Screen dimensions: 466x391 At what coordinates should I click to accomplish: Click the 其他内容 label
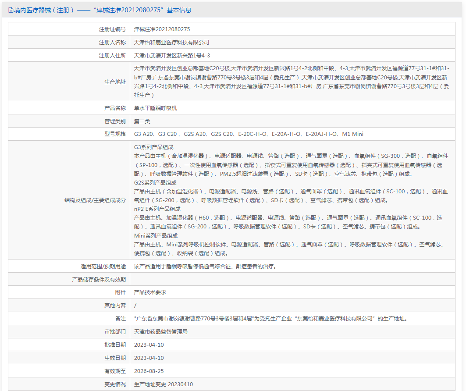115,306
